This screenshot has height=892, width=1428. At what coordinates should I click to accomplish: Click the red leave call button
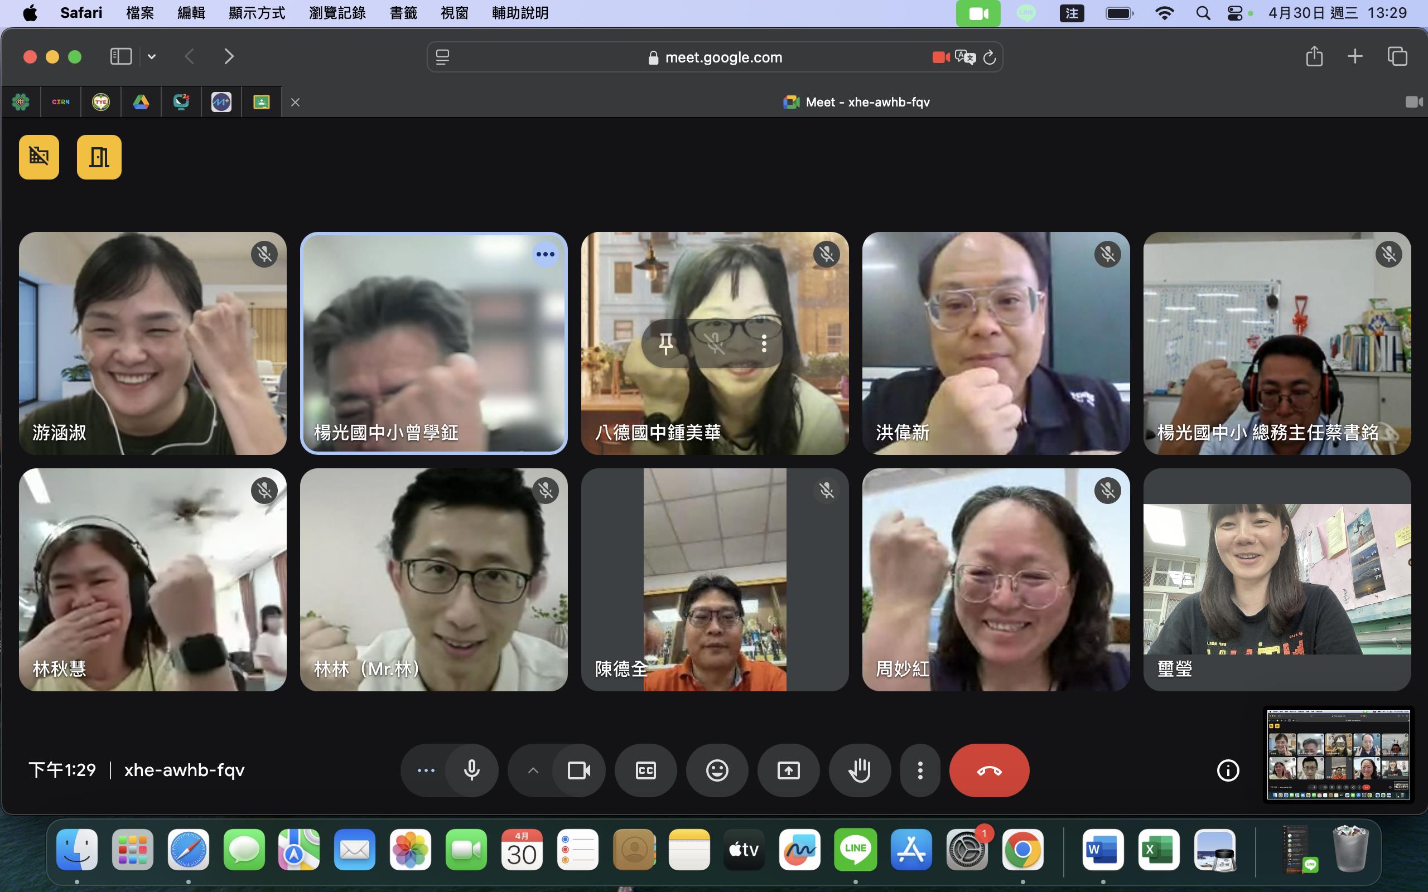(x=989, y=770)
